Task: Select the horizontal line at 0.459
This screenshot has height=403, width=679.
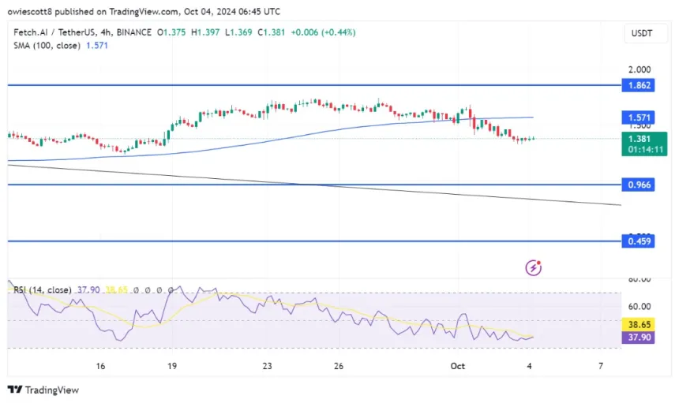Action: [x=316, y=241]
